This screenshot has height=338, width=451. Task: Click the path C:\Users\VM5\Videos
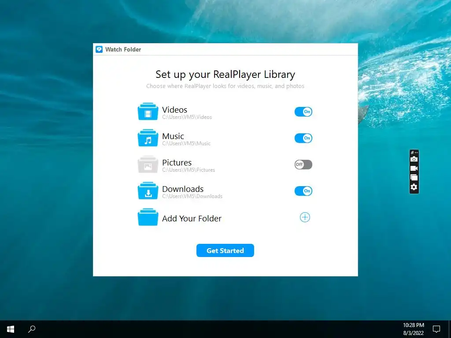[x=187, y=117]
